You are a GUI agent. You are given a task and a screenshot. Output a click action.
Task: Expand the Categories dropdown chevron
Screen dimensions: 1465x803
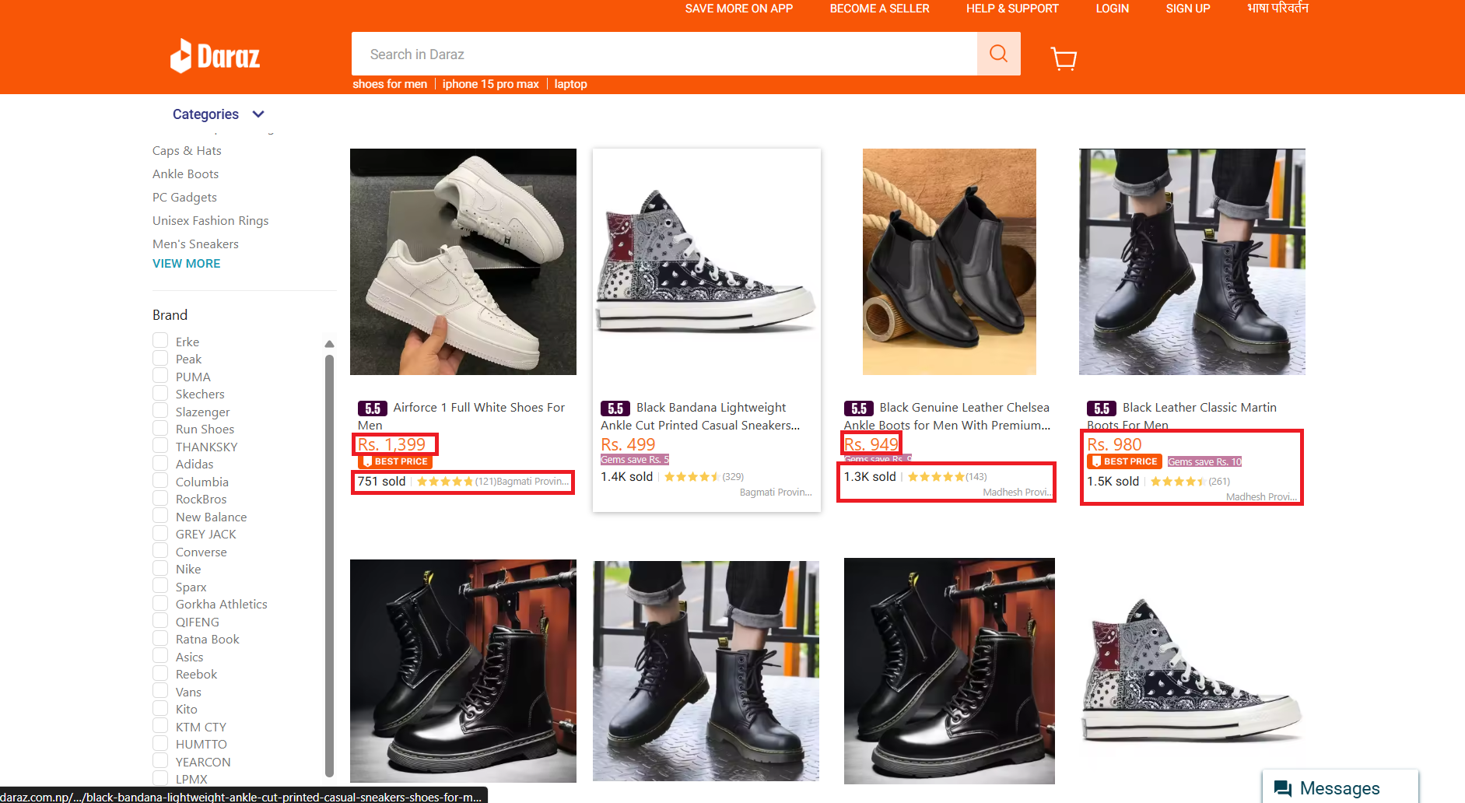pyautogui.click(x=258, y=114)
